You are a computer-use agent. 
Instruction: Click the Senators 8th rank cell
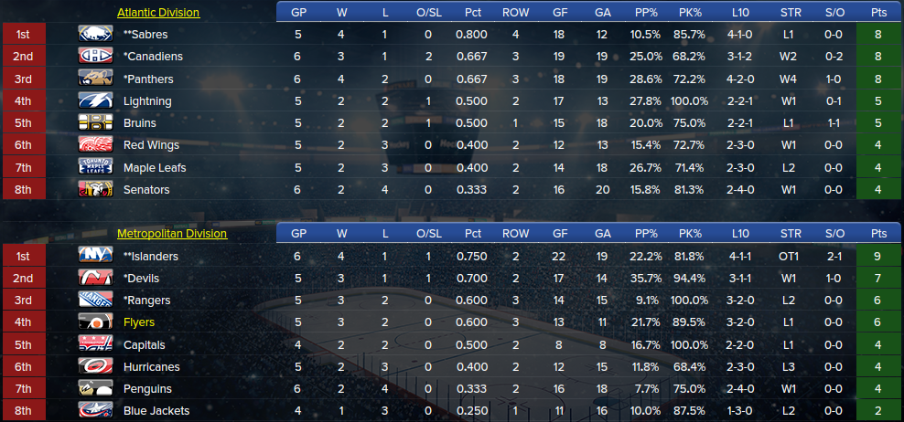click(x=24, y=189)
